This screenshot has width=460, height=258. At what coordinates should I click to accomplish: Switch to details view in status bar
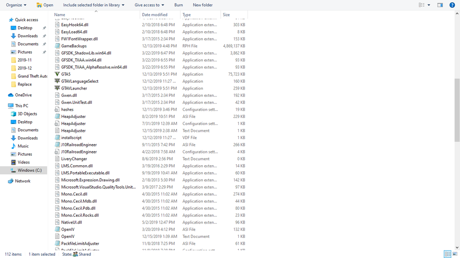pos(448,254)
